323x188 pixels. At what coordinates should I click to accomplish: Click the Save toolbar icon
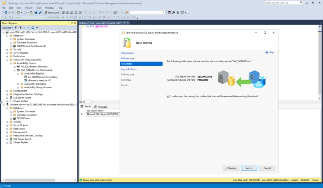36,13
